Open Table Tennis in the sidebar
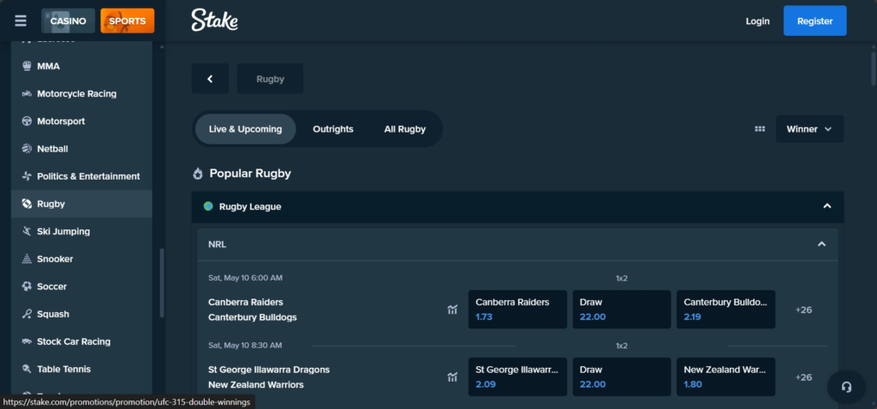 (x=81, y=369)
